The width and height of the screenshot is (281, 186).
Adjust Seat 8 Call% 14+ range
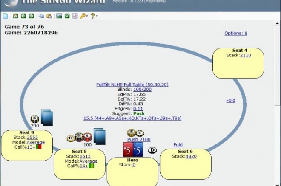coord(84,166)
